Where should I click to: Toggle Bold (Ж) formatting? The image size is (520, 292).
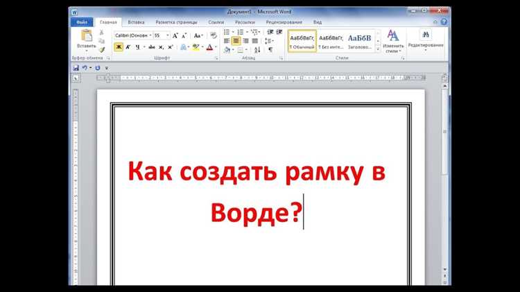(119, 47)
